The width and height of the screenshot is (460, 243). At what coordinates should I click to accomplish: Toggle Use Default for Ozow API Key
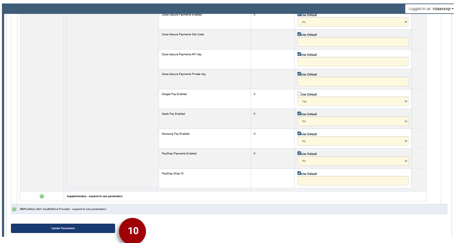click(x=299, y=54)
